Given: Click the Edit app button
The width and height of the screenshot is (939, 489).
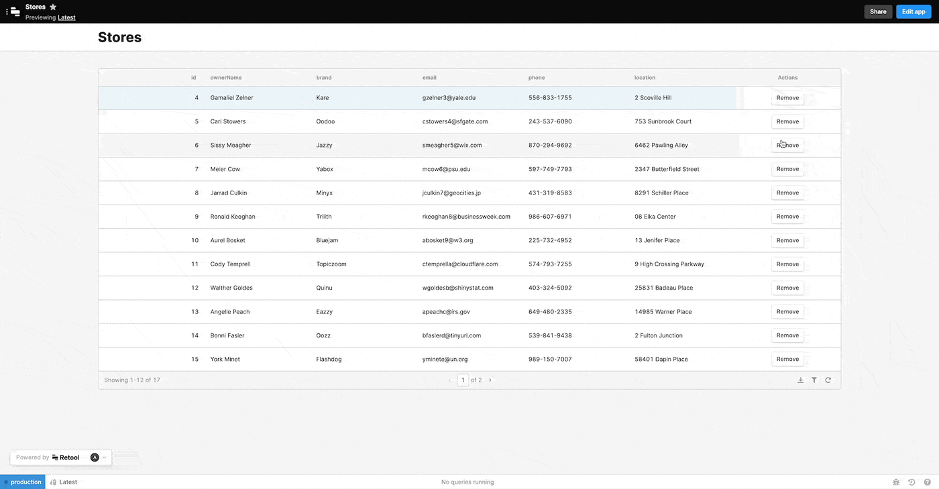Looking at the screenshot, I should [x=913, y=11].
